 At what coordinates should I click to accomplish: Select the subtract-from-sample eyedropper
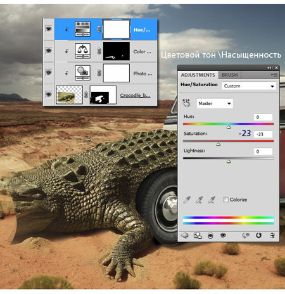point(212,200)
